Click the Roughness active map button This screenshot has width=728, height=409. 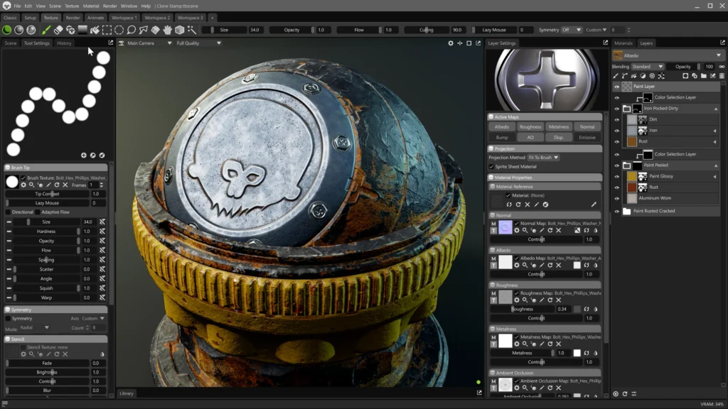(x=530, y=127)
